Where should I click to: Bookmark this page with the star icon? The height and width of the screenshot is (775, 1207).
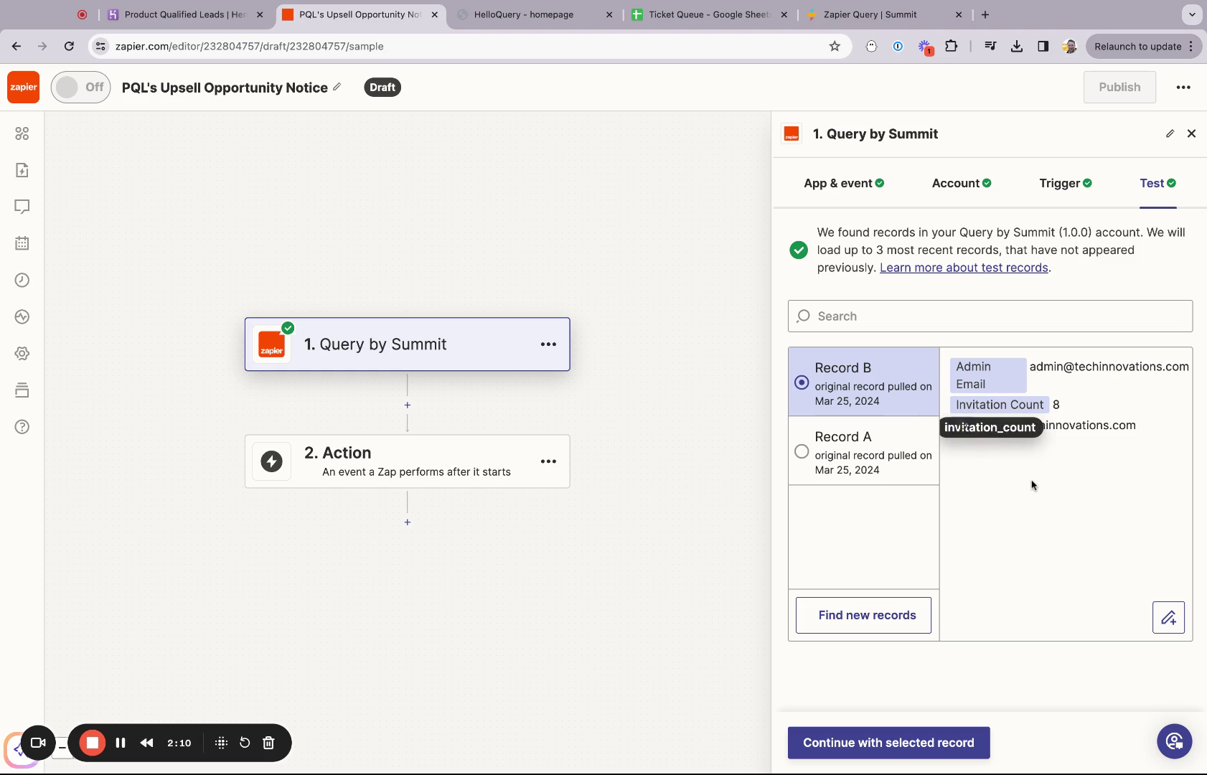pos(835,46)
